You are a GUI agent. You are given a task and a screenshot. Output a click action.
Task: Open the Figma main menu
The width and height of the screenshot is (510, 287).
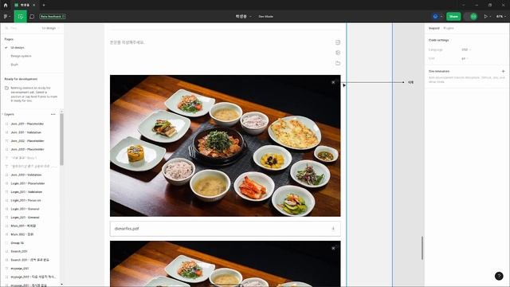coord(6,16)
